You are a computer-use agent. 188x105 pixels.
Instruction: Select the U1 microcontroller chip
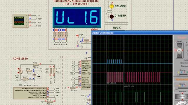86,75
